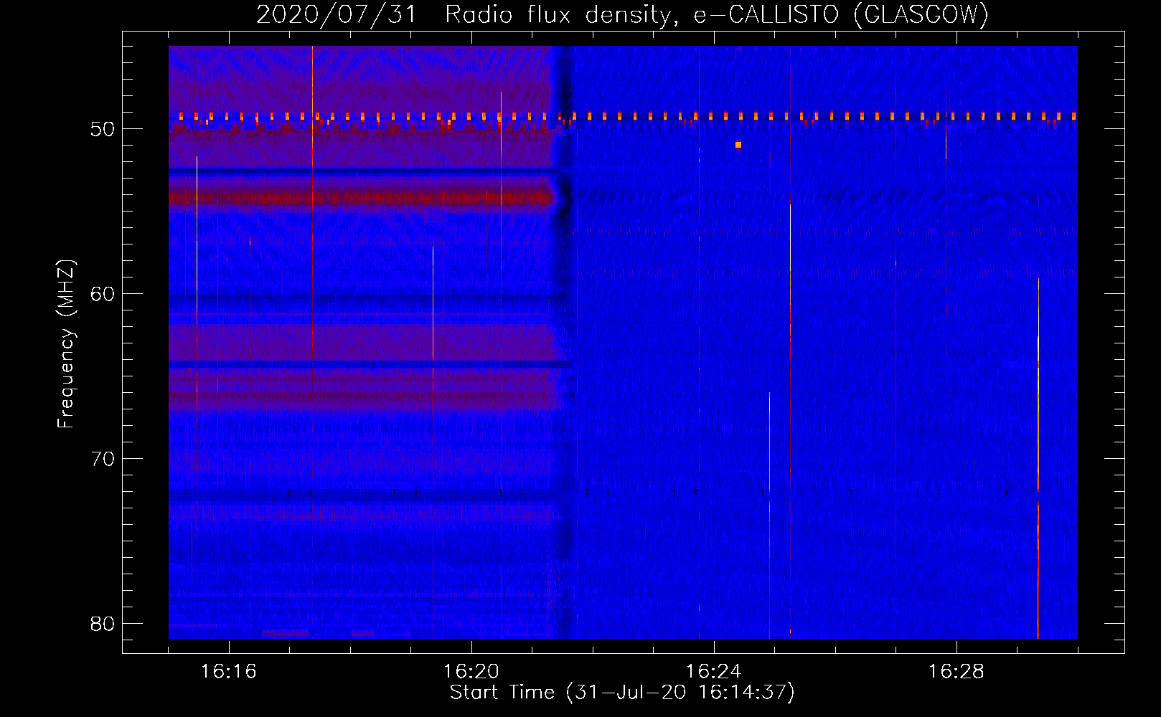Click the 80 frequency tick label
Image resolution: width=1161 pixels, height=717 pixels.
point(103,624)
